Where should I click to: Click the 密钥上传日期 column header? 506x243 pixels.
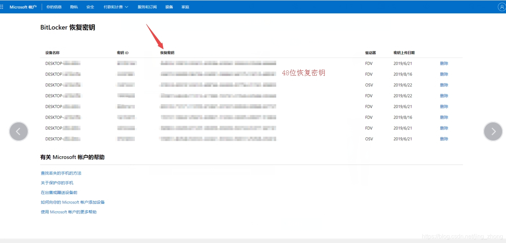(x=404, y=53)
